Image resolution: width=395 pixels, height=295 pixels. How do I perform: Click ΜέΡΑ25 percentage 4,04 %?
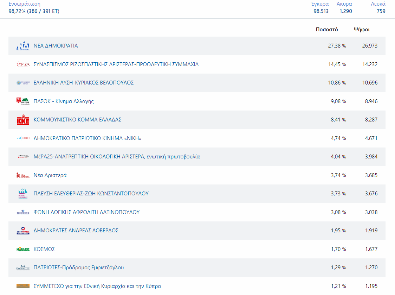pos(338,157)
